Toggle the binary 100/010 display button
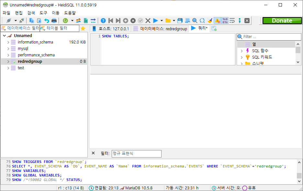The height and width of the screenshot is (191, 303). 225,21
